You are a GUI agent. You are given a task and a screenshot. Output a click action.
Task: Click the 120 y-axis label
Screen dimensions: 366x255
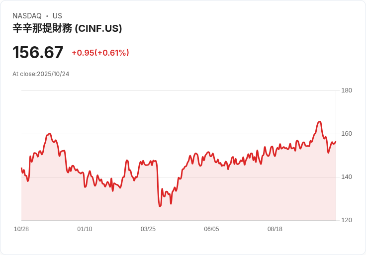tap(346, 220)
